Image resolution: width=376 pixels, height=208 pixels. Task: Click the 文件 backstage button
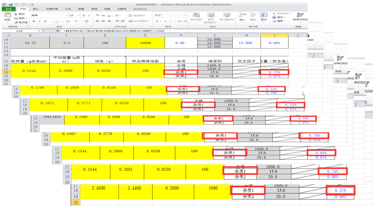coord(8,9)
